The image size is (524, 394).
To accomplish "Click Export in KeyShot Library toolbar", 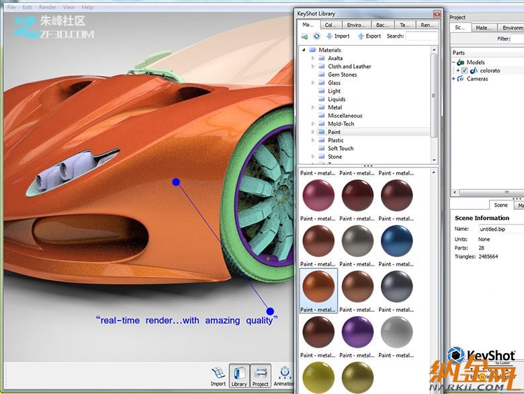I will 369,36.
